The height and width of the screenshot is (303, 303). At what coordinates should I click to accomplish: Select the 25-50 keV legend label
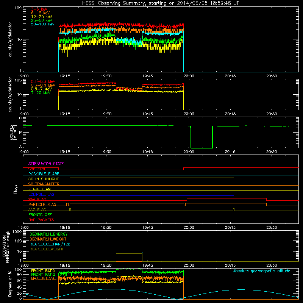pyautogui.click(x=42, y=20)
